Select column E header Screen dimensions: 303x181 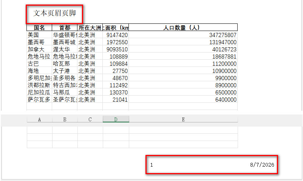pos(183,119)
